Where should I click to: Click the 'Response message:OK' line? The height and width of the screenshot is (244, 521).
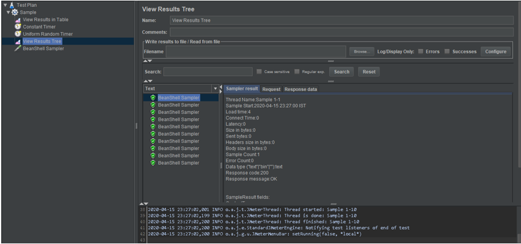tap(251, 179)
